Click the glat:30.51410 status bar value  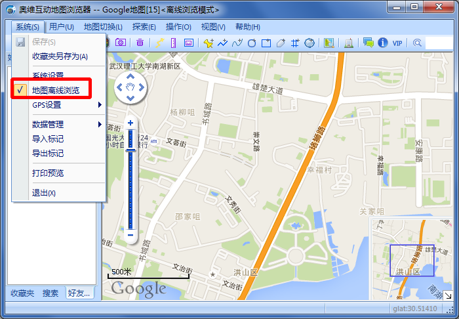(415, 308)
